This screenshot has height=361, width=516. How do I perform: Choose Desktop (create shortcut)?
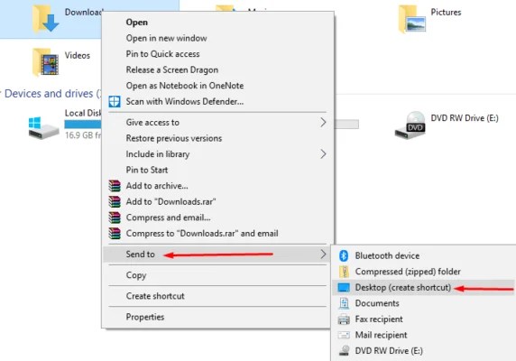tap(424, 287)
